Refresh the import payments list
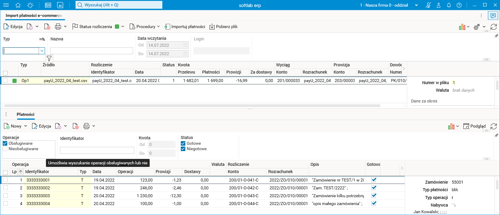500x215 pixels. click(493, 27)
